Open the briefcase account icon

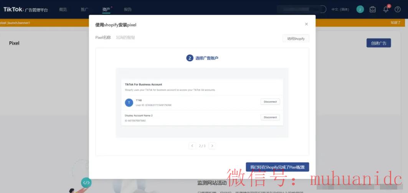coord(373,9)
